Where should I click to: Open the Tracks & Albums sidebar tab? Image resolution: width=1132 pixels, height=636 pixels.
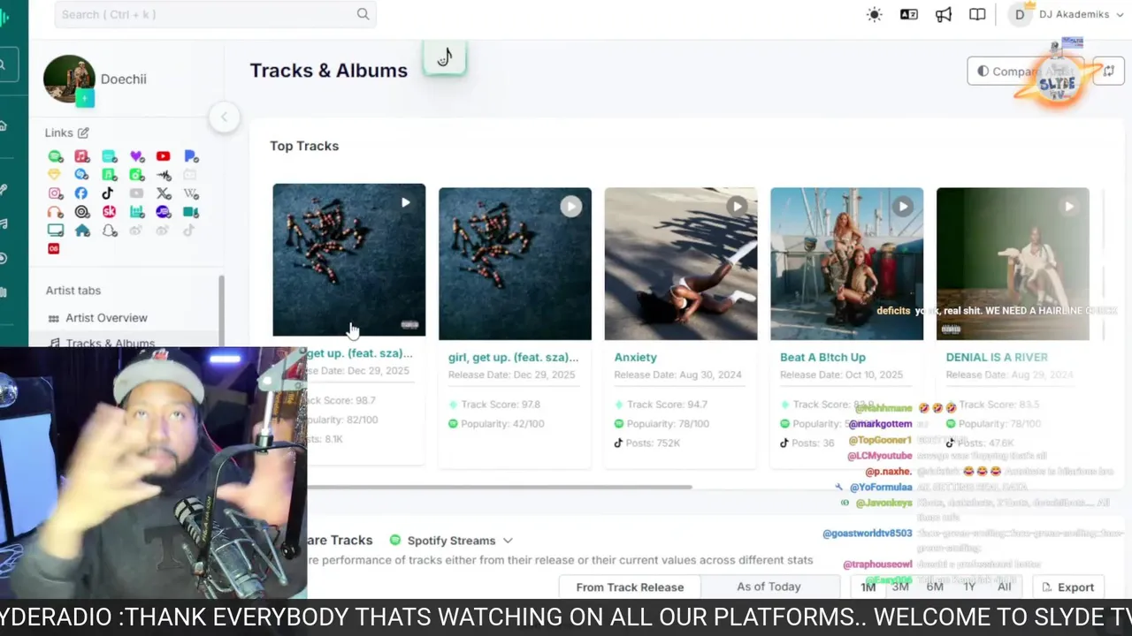110,343
